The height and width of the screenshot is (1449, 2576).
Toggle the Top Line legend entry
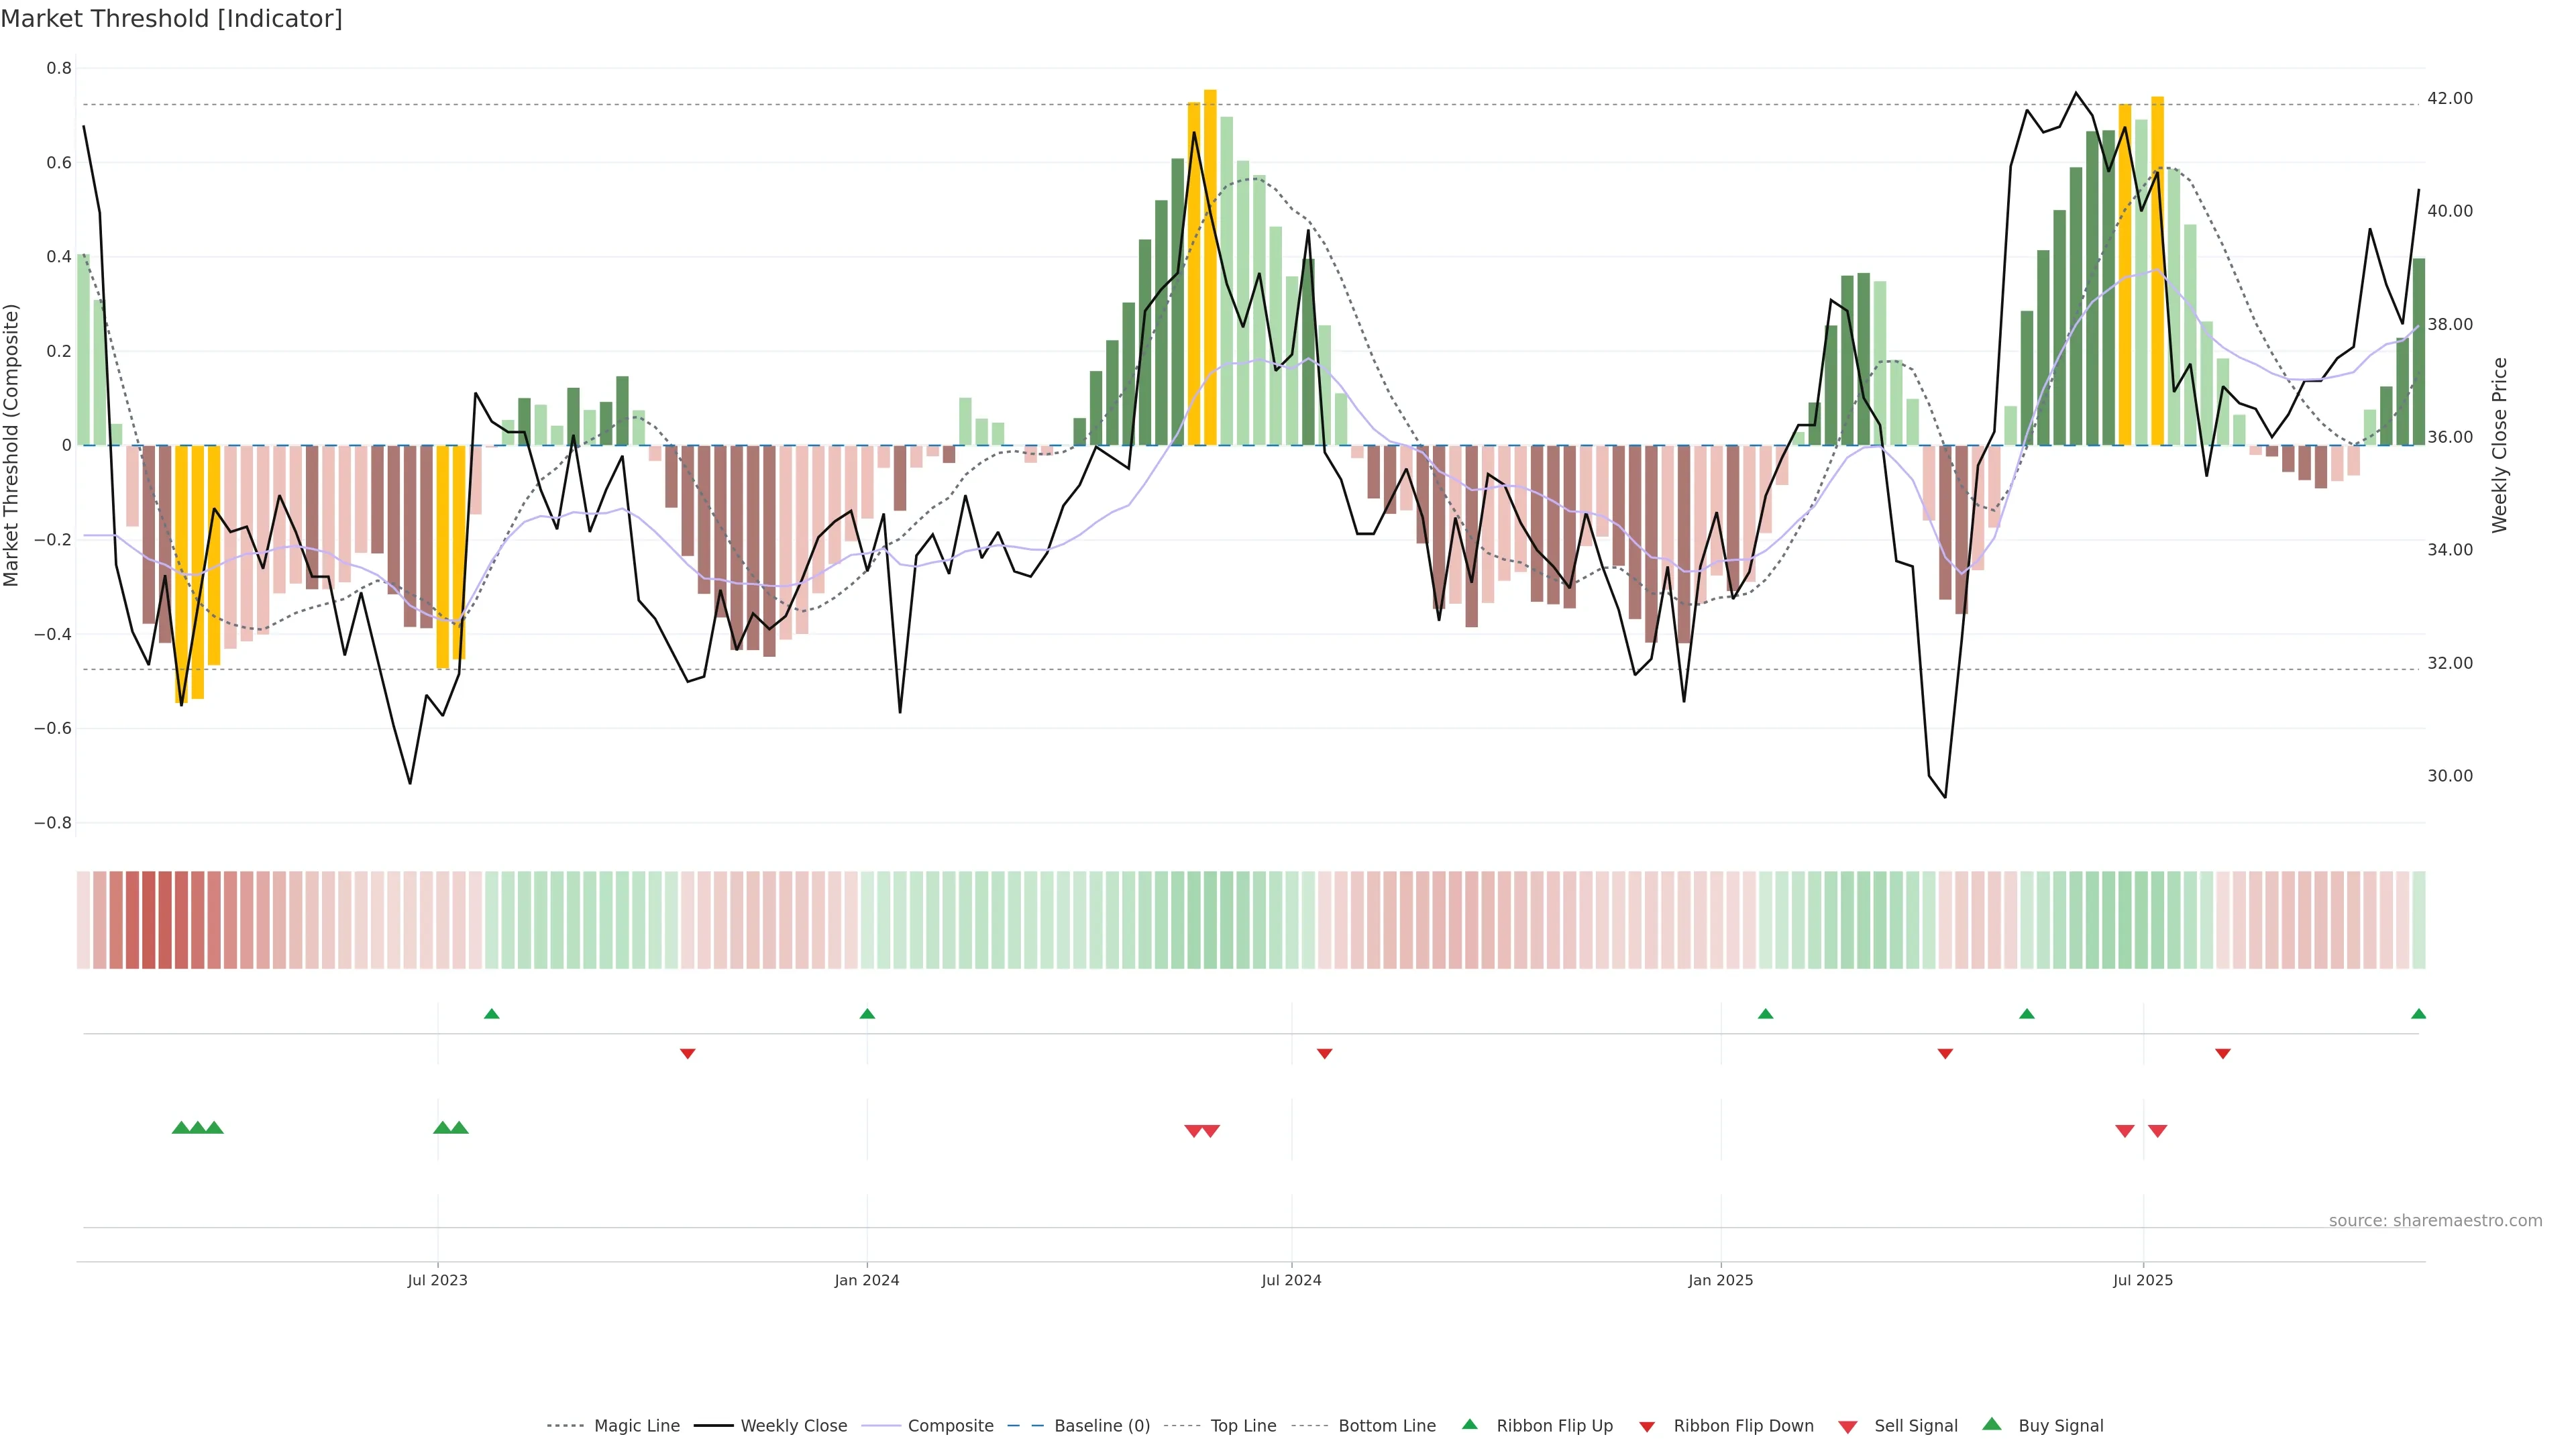(1243, 1426)
